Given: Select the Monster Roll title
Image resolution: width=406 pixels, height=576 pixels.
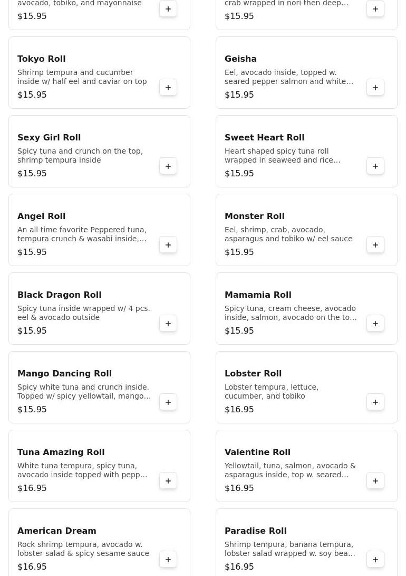Looking at the screenshot, I should pos(255,216).
